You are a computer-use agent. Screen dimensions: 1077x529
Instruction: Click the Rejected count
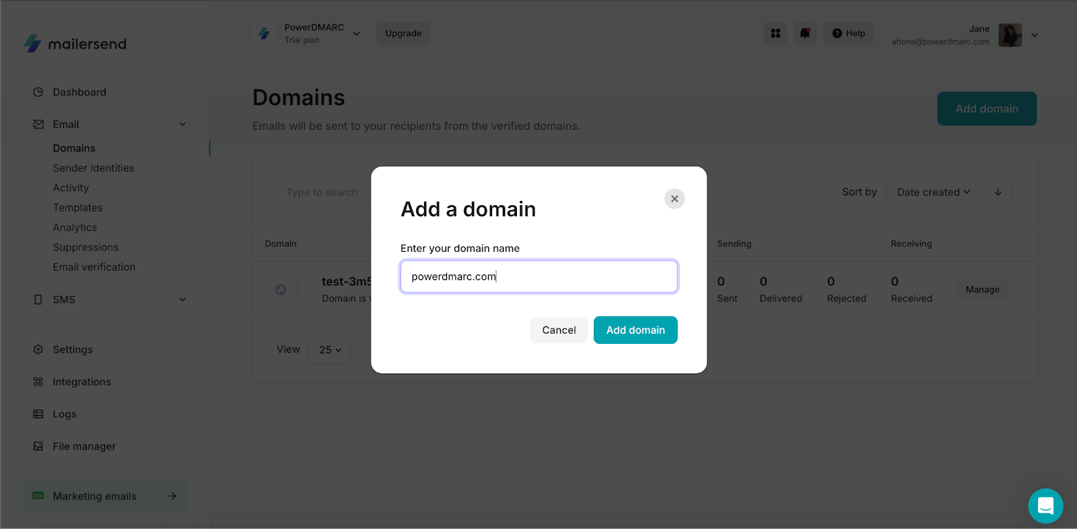tap(831, 281)
